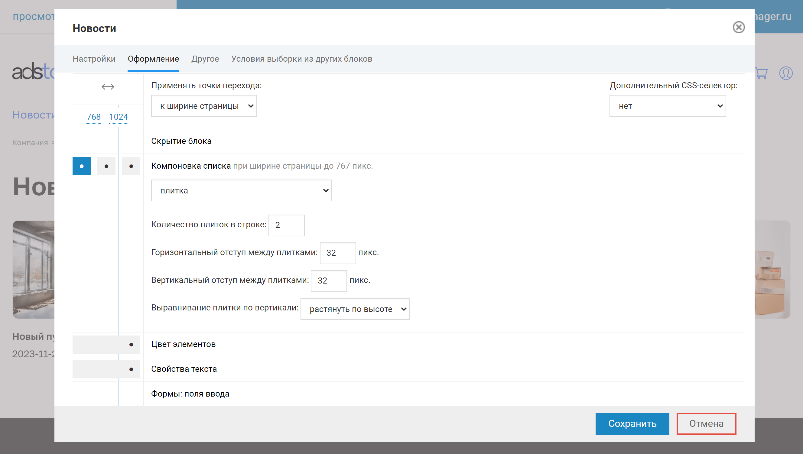Toggle the Скрытие блока option
Viewport: 803px width, 454px height.
(181, 141)
